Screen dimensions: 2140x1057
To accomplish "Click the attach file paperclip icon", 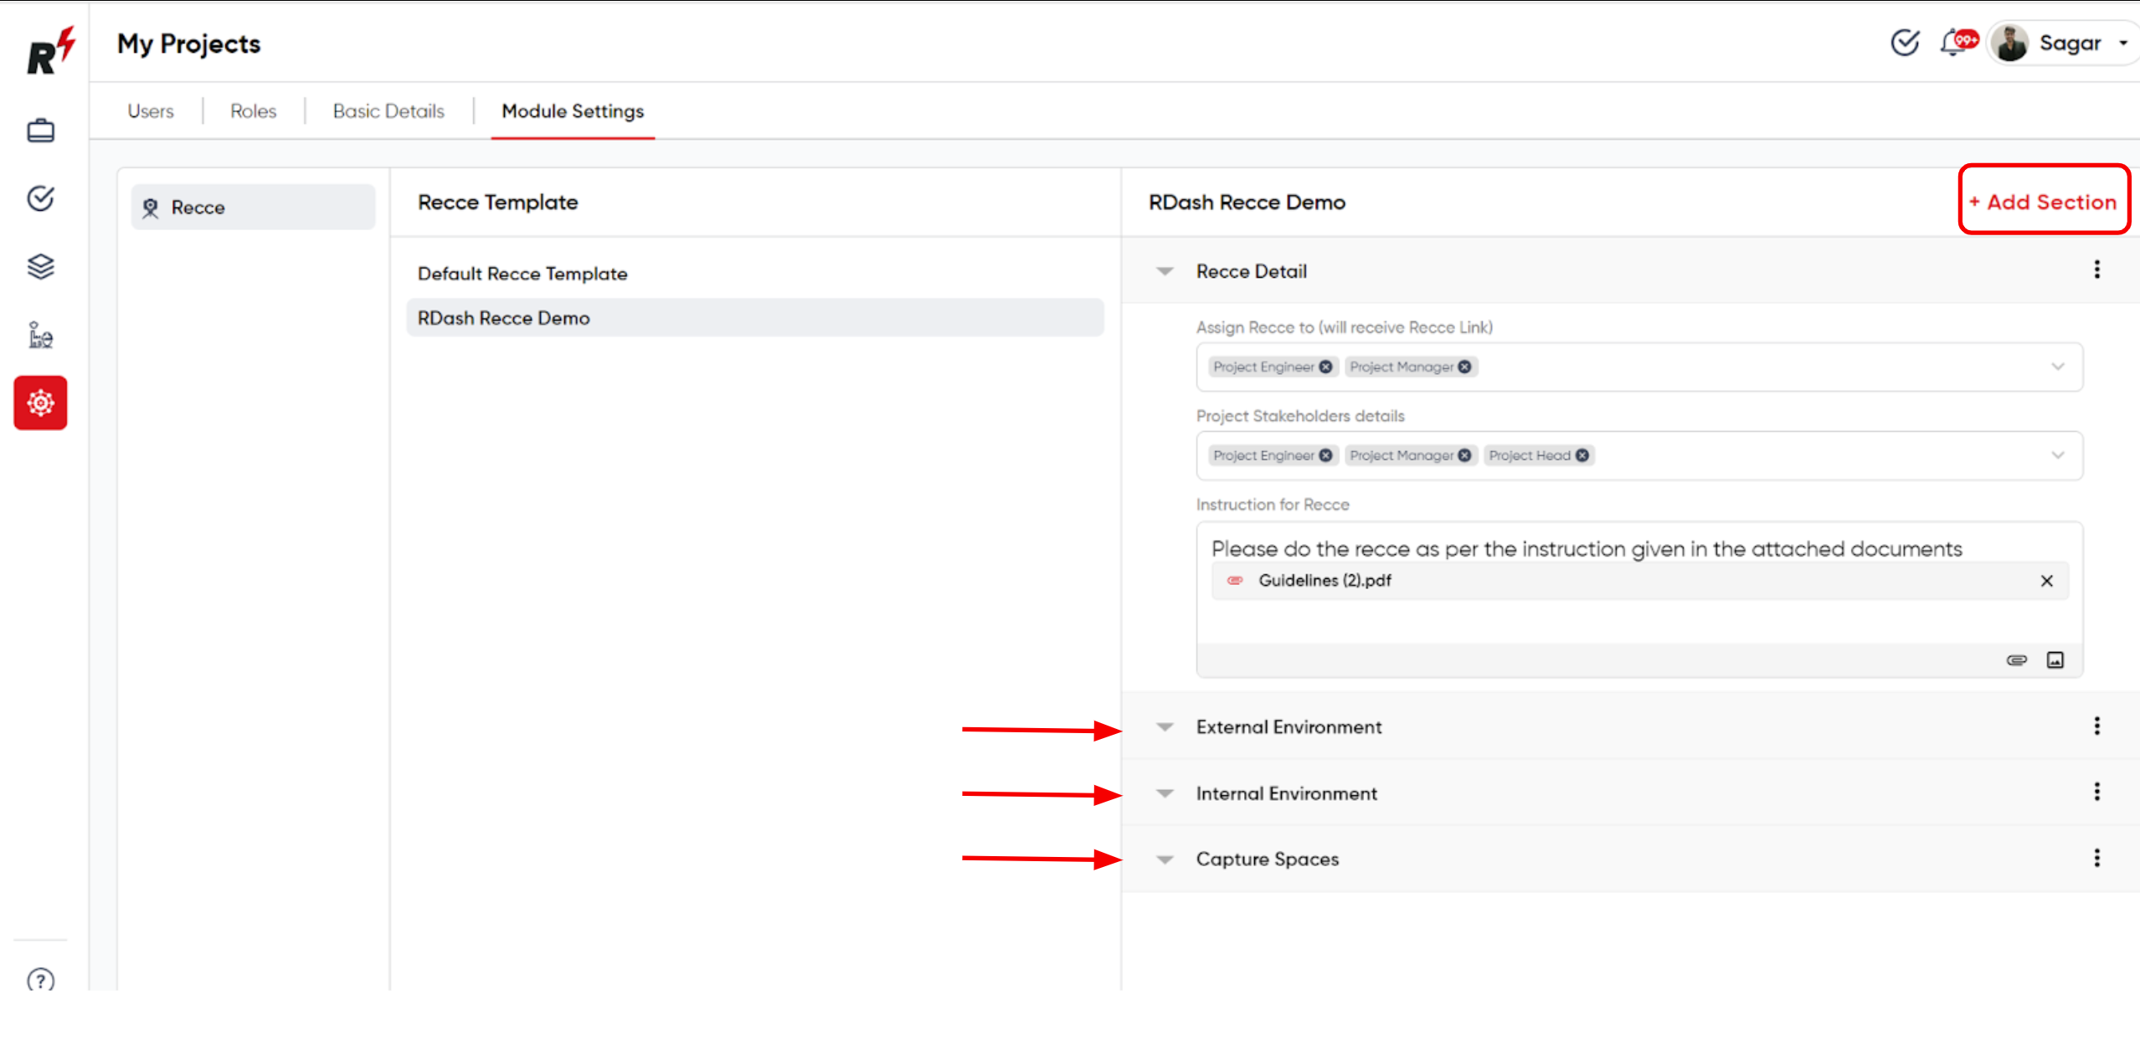I will pos(2016,660).
